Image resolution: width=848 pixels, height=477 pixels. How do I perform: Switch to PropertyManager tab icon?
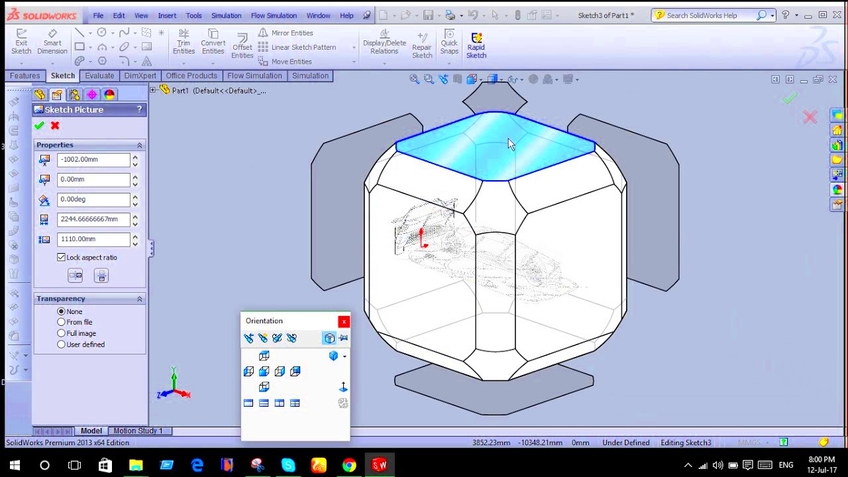[x=57, y=95]
